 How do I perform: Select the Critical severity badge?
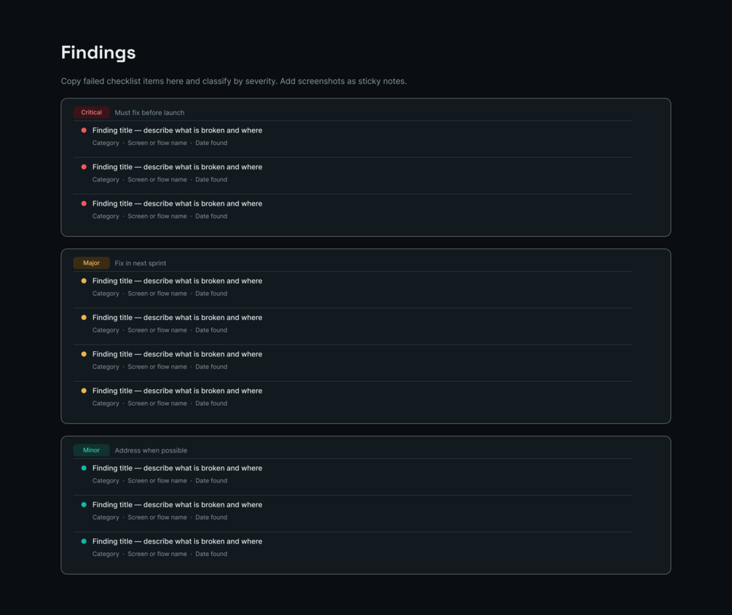click(92, 112)
